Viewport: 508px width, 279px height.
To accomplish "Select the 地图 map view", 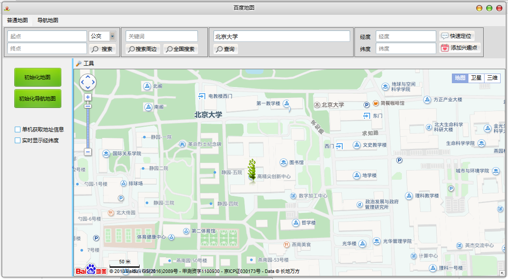I will pyautogui.click(x=460, y=78).
